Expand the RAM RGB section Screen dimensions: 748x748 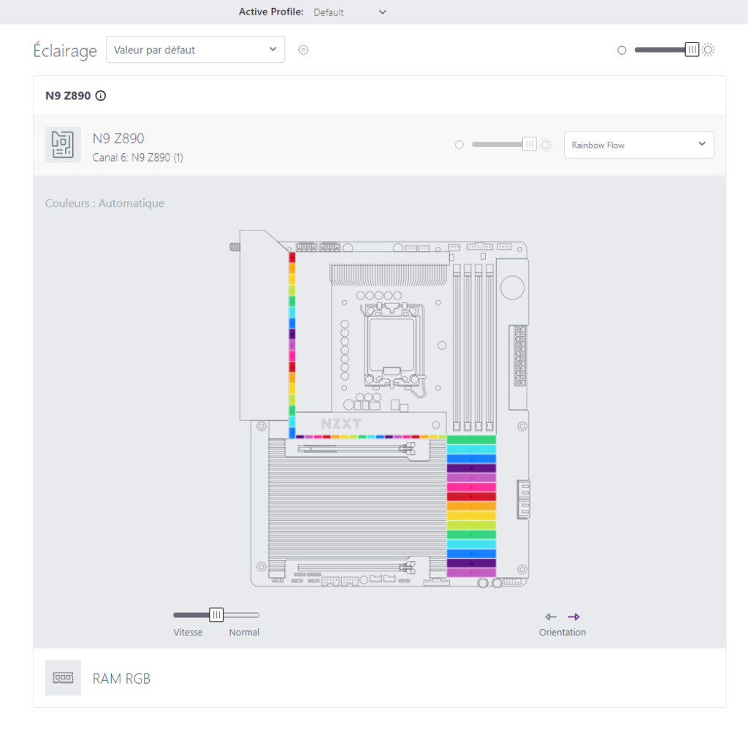pos(380,677)
